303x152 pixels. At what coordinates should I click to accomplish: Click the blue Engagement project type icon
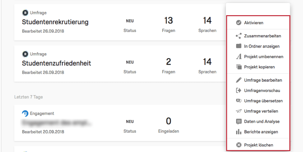(25, 113)
